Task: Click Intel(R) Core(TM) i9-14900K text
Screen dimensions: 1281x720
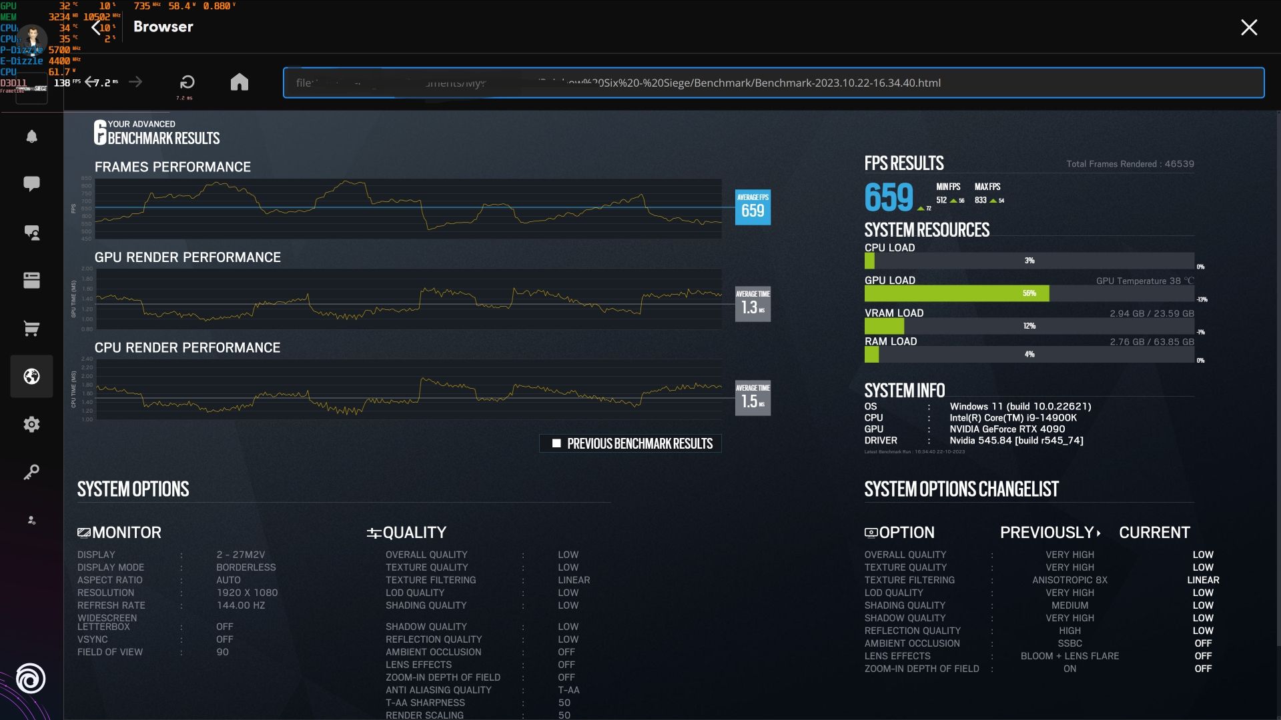Action: [1013, 418]
